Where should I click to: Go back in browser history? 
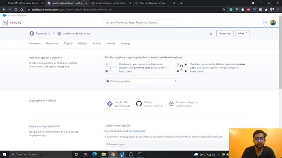point(4,10)
